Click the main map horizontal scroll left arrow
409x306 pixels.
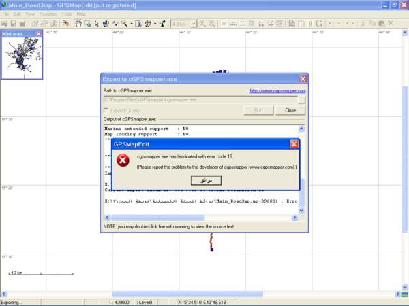[3, 294]
